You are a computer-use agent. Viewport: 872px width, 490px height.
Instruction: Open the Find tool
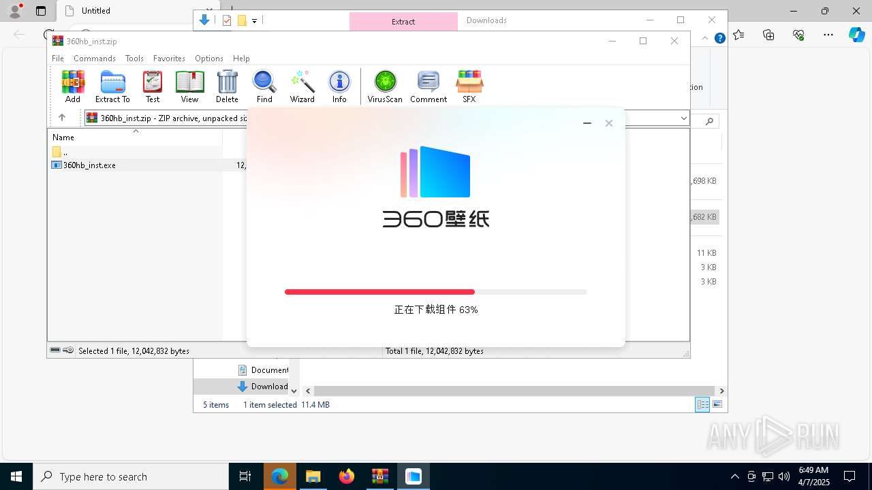coord(264,86)
